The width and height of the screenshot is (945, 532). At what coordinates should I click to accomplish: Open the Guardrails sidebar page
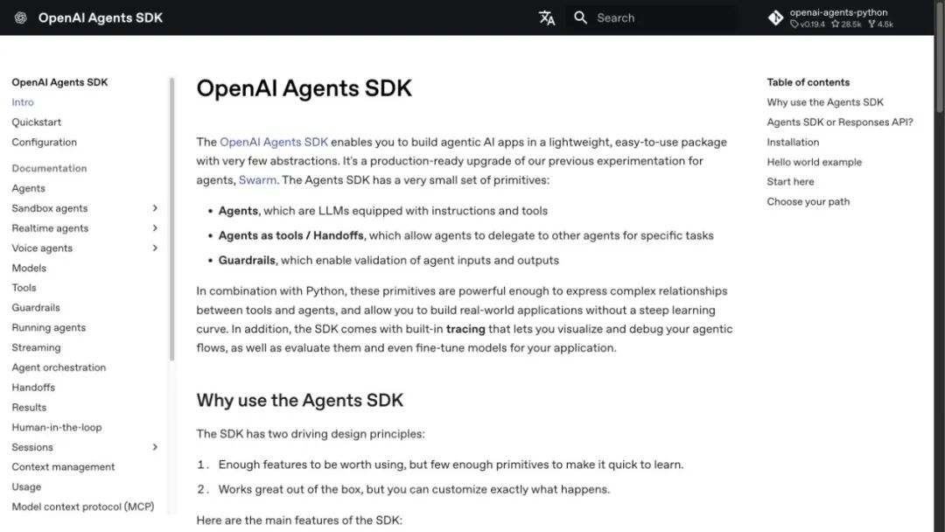pos(36,308)
